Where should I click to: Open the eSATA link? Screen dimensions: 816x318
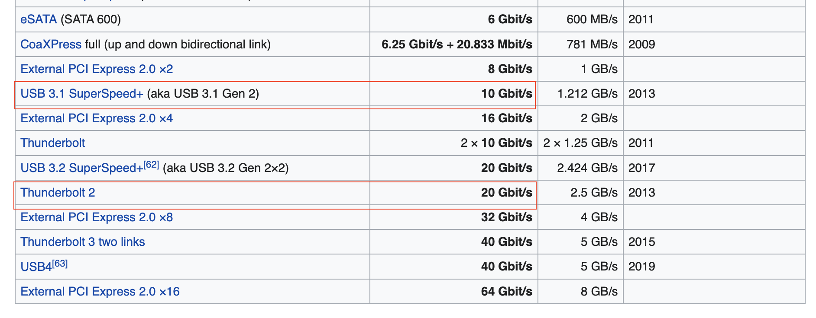click(x=39, y=19)
